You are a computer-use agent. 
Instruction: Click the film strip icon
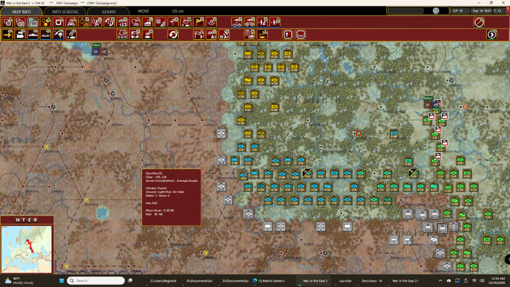click(x=135, y=34)
